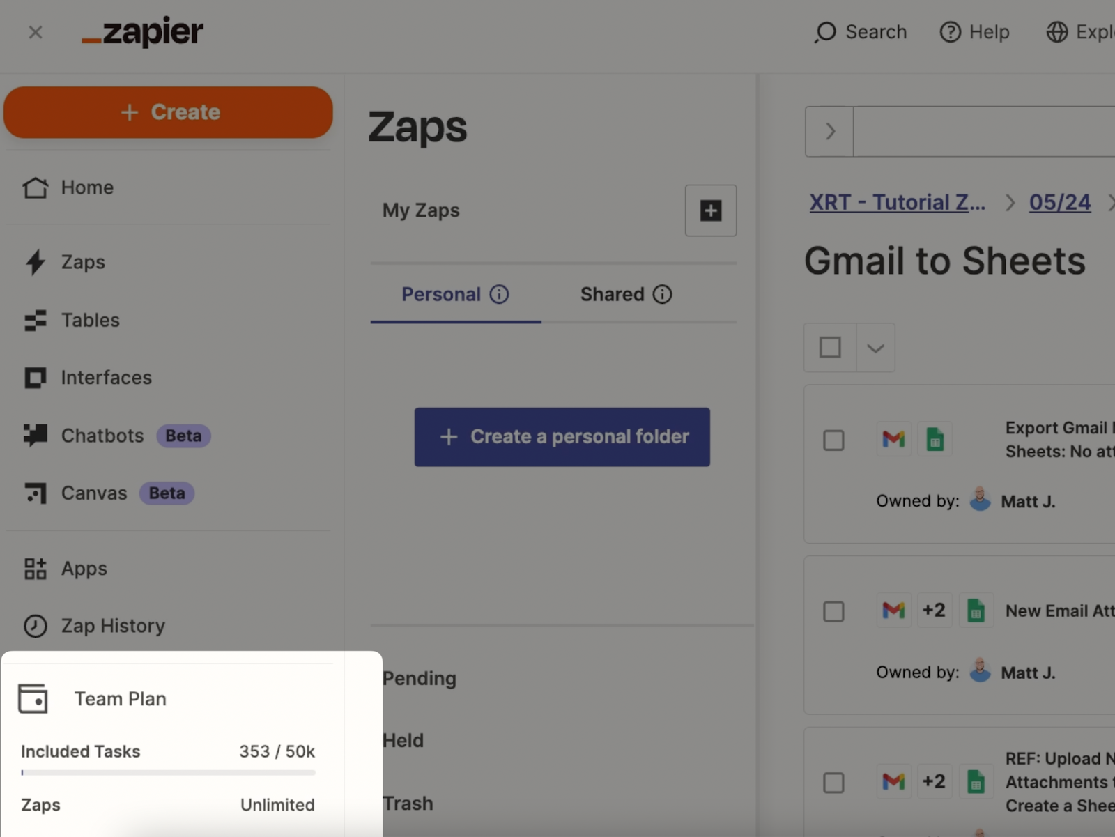Click the Apps grid icon
Viewport: 1115px width, 837px height.
coord(36,569)
